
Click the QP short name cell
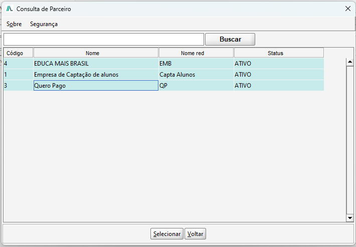tap(196, 86)
